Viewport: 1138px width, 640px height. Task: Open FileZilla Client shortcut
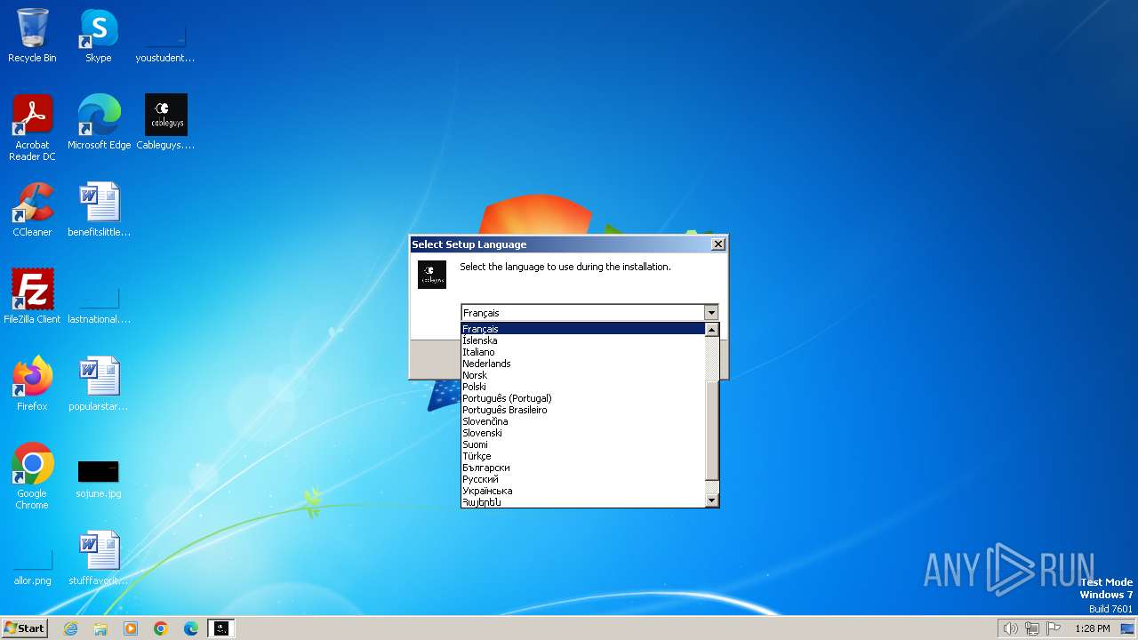point(32,297)
